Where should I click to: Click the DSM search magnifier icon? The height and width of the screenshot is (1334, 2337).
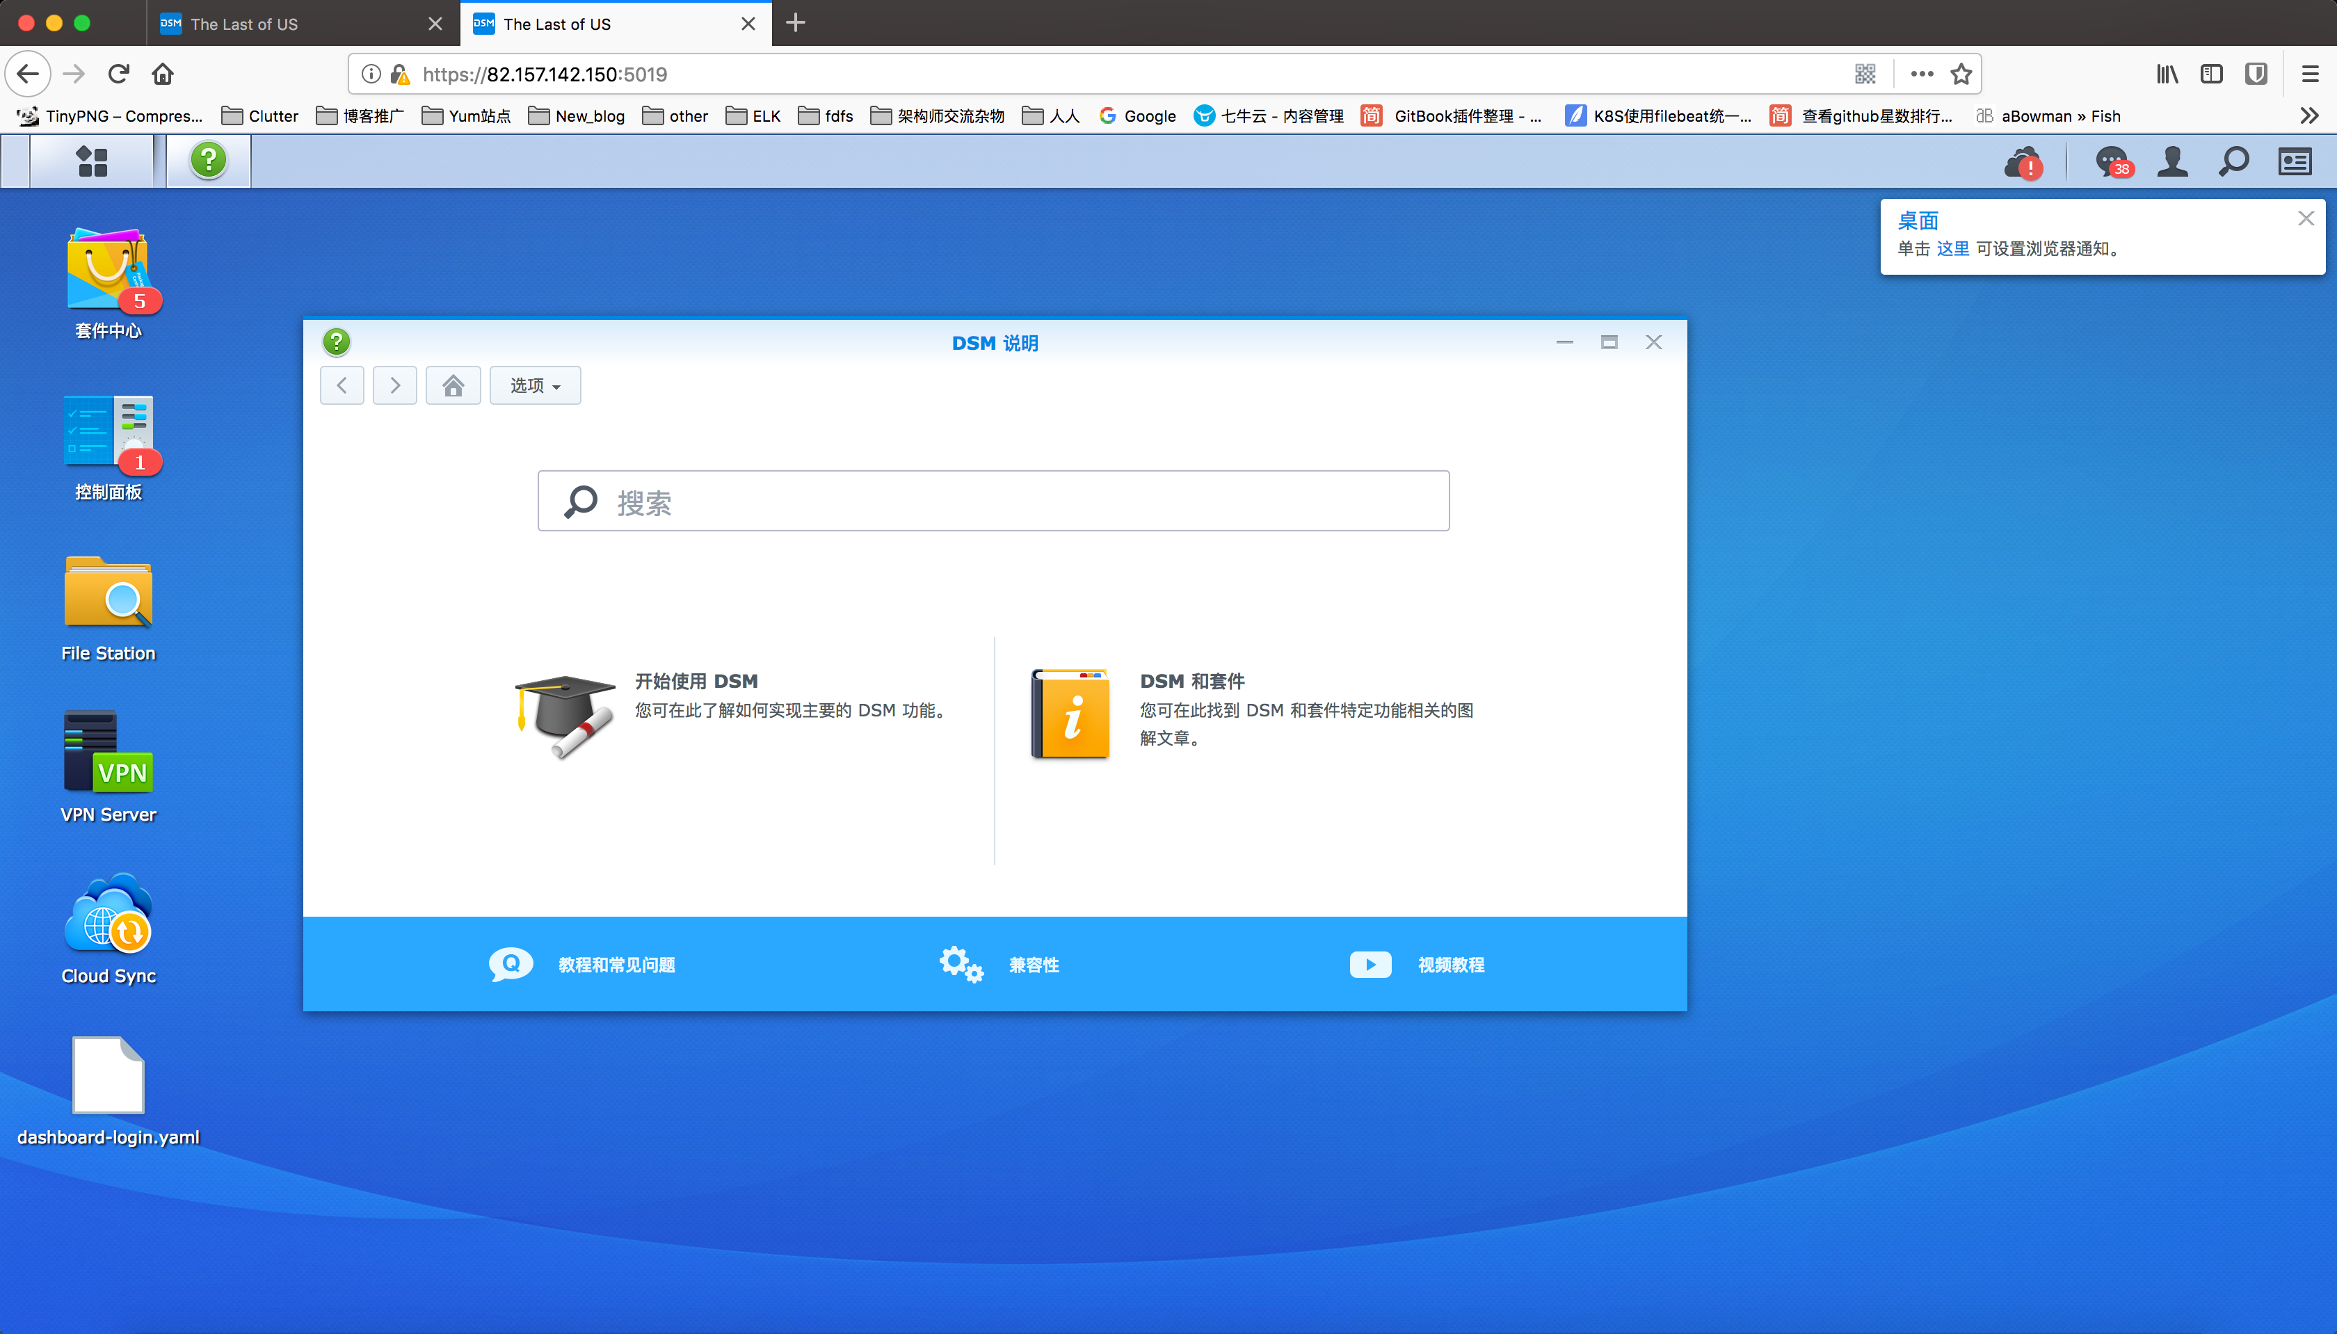2233,161
